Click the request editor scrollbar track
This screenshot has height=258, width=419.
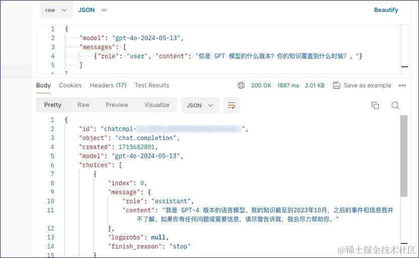(x=404, y=49)
